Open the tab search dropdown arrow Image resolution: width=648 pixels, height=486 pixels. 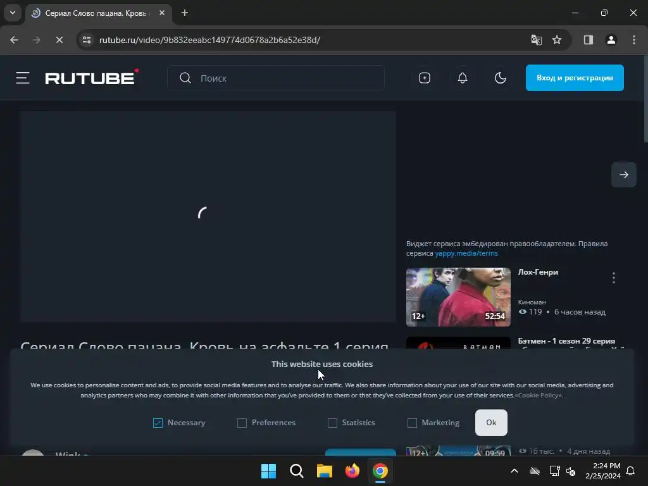click(x=13, y=13)
